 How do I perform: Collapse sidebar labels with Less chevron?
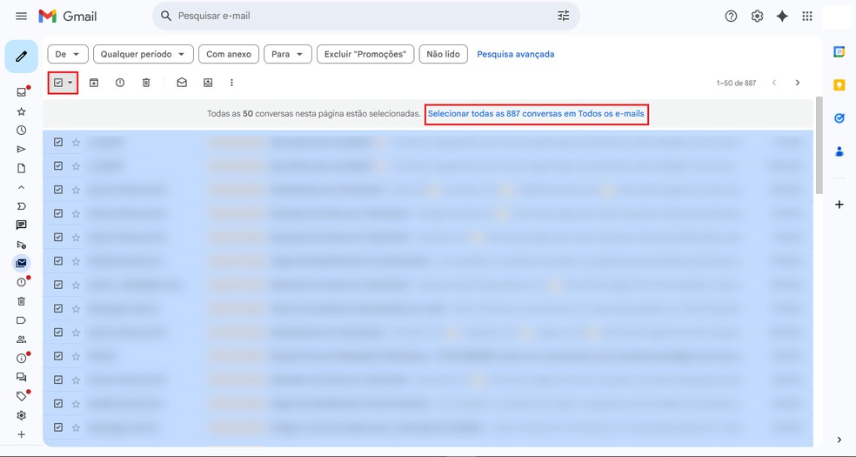click(x=21, y=187)
